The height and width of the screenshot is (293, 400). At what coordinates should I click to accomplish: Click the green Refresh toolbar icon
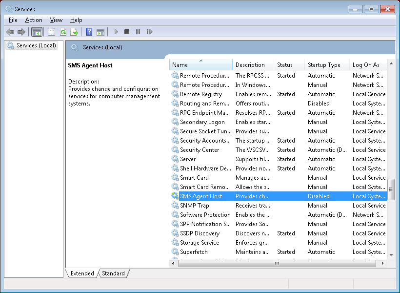(63, 32)
